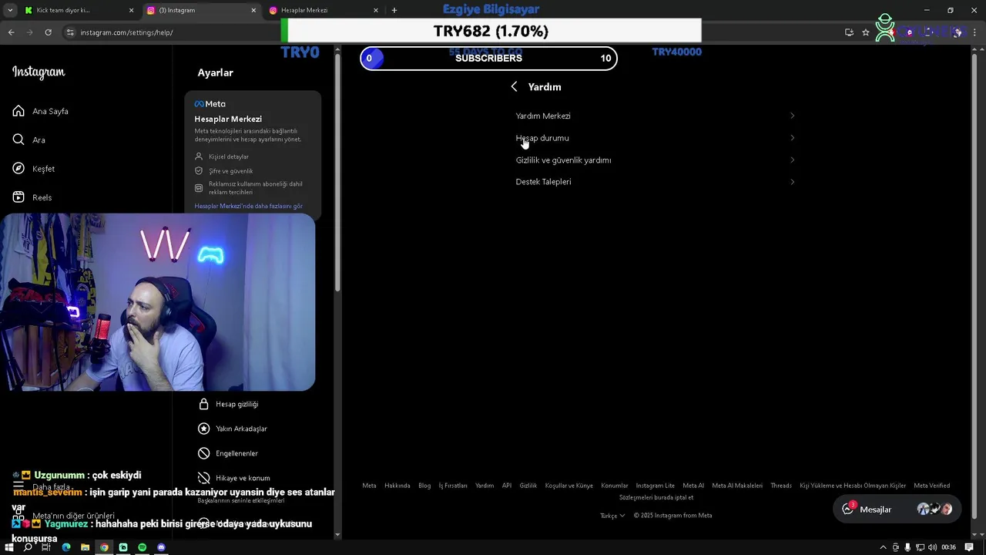Open Chrome three-dot menu
The width and height of the screenshot is (986, 555).
(974, 32)
